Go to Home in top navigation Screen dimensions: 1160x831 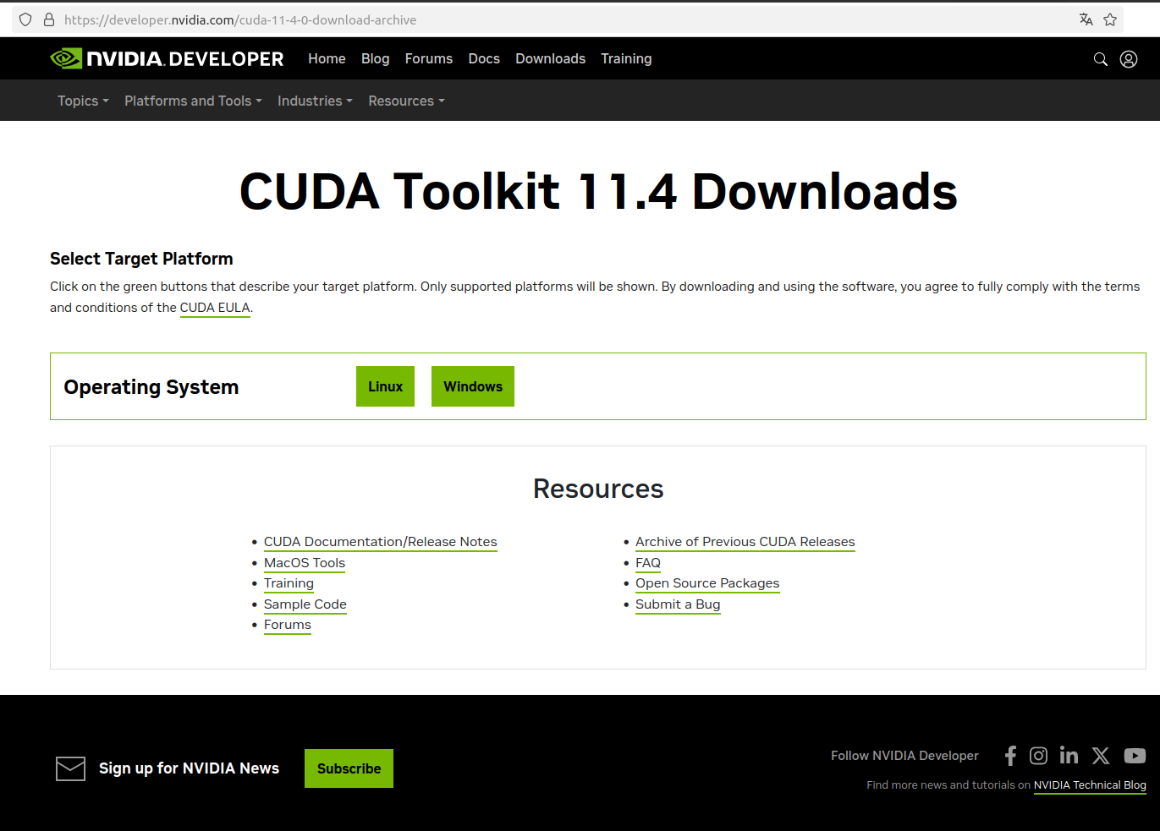pos(327,58)
